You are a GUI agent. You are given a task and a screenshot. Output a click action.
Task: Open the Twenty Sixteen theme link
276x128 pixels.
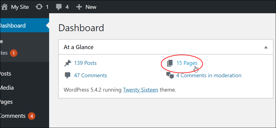click(140, 90)
